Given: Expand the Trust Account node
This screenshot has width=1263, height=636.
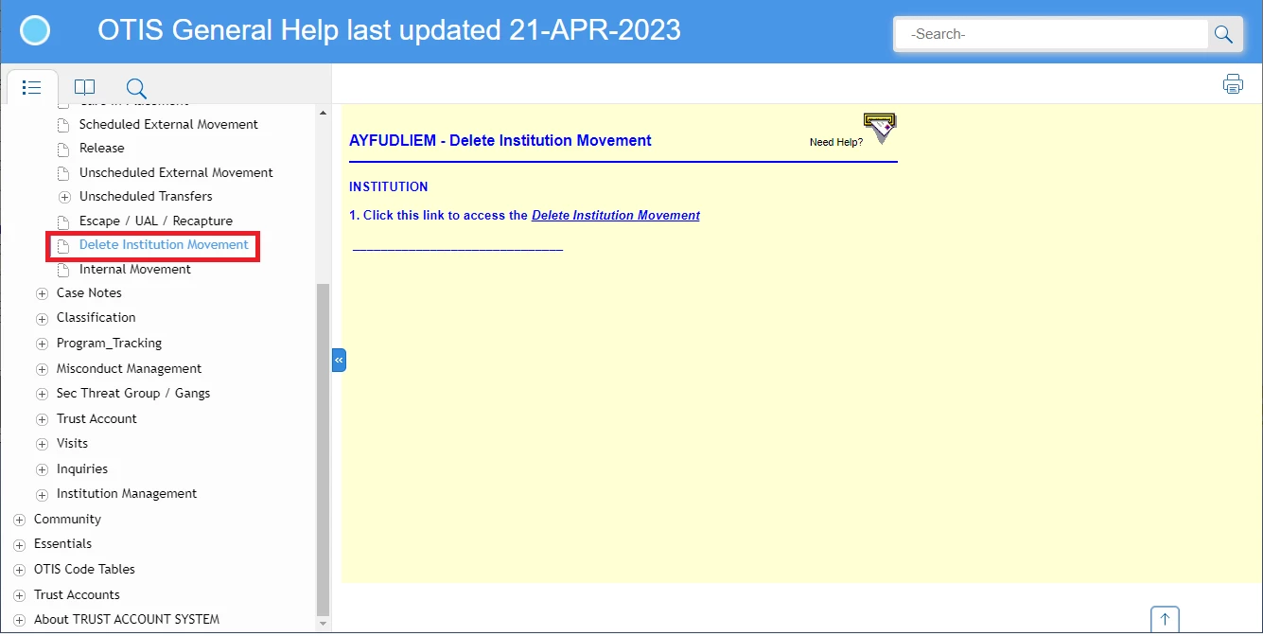Looking at the screenshot, I should click(42, 419).
